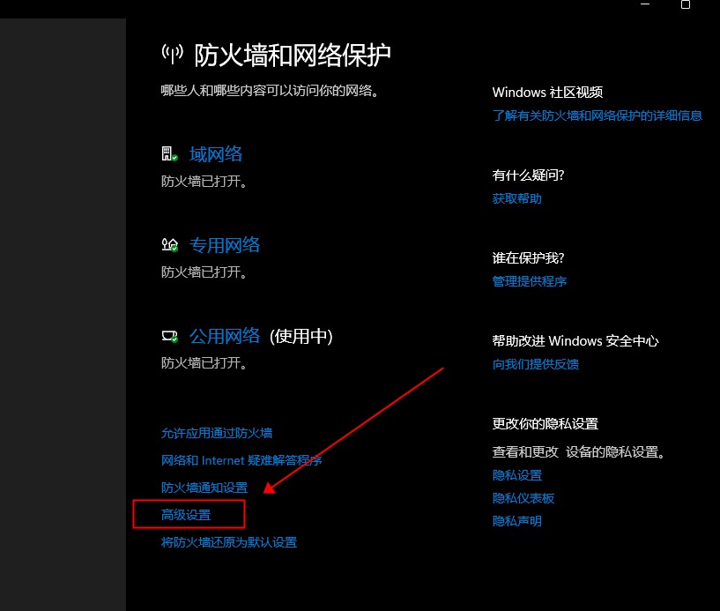Open the 隐私设置 link
The height and width of the screenshot is (611, 720).
click(x=517, y=475)
